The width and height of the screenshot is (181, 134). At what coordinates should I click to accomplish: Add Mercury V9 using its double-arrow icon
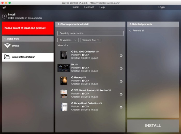point(121,82)
